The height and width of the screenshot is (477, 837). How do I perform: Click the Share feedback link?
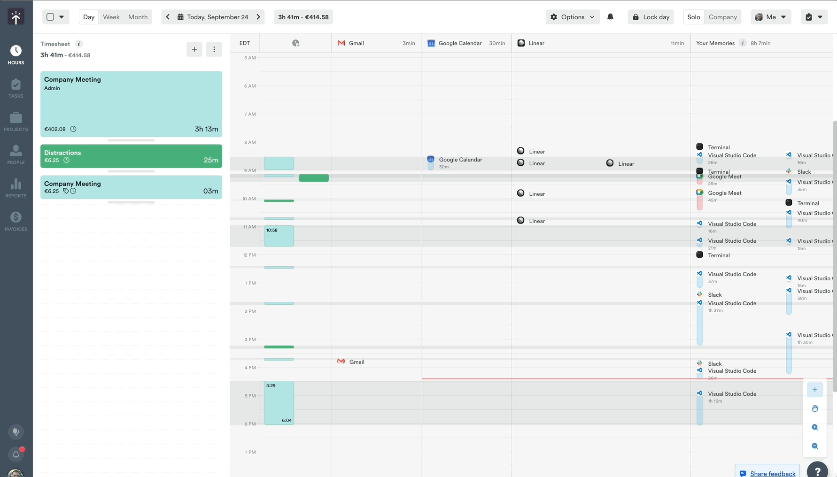click(773, 473)
